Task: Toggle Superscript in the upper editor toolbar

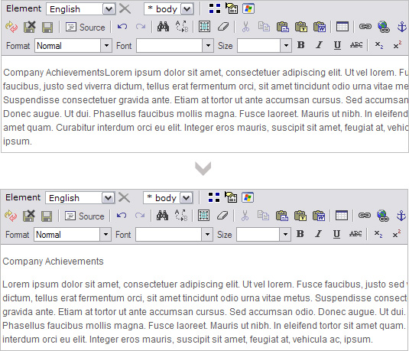Action: 398,45
